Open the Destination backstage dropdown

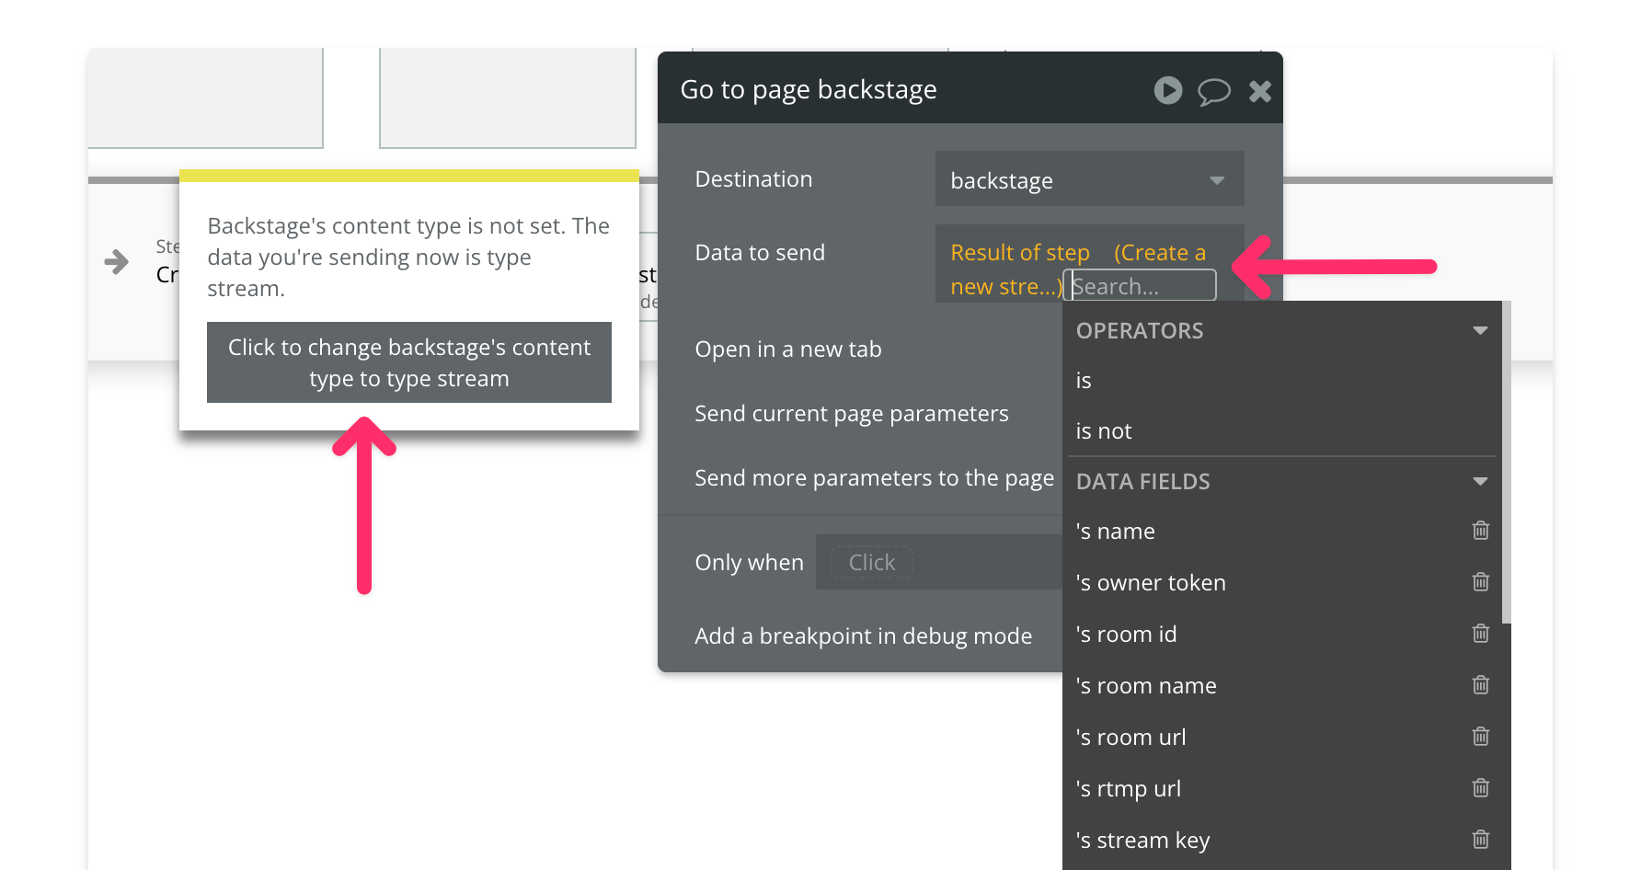tap(1089, 180)
